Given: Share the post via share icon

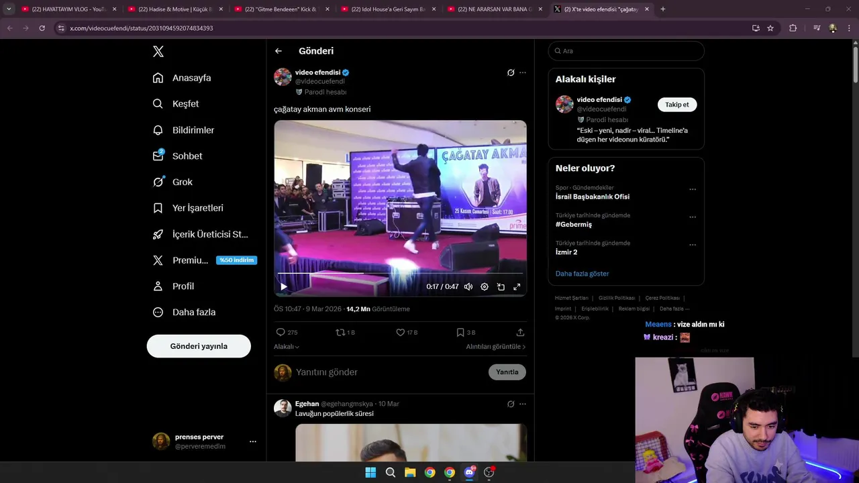Looking at the screenshot, I should (520, 332).
